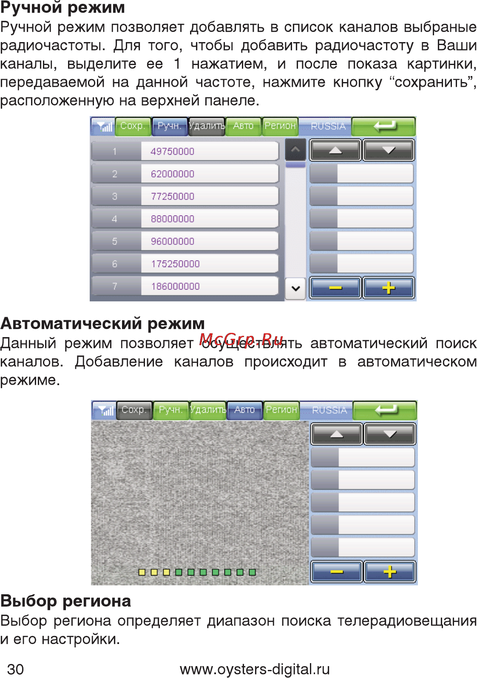Open Регион in auto mode screenshot
Image resolution: width=477 pixels, height=678 pixels.
point(281,410)
